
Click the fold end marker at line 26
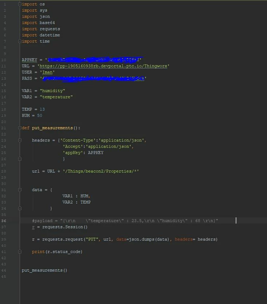click(20, 159)
